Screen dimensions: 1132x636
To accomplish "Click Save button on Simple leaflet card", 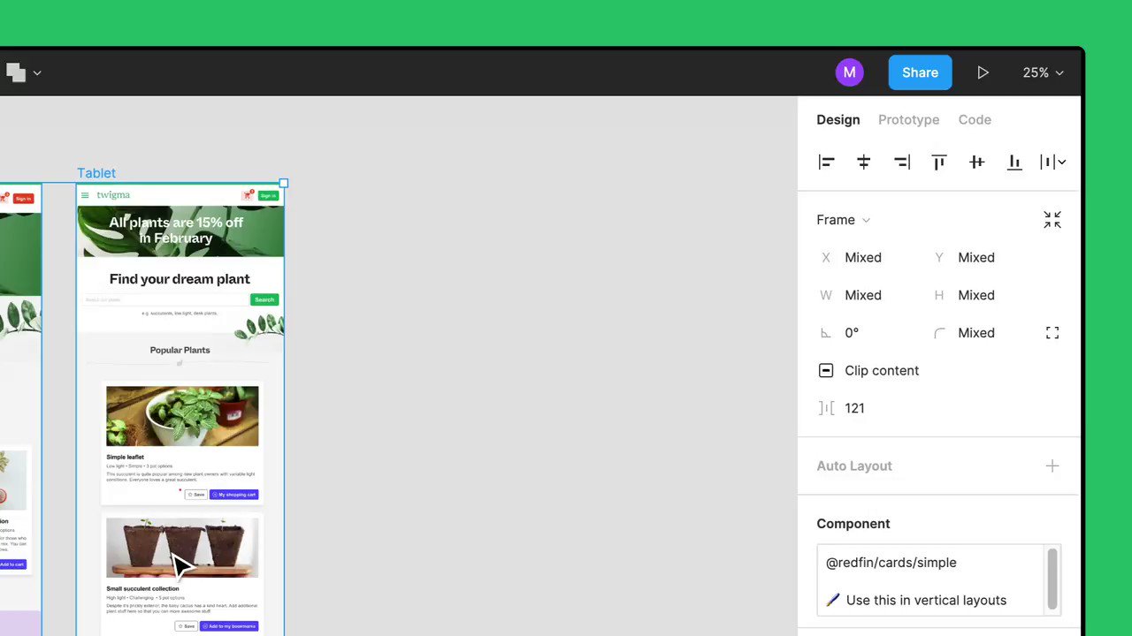I will point(195,495).
